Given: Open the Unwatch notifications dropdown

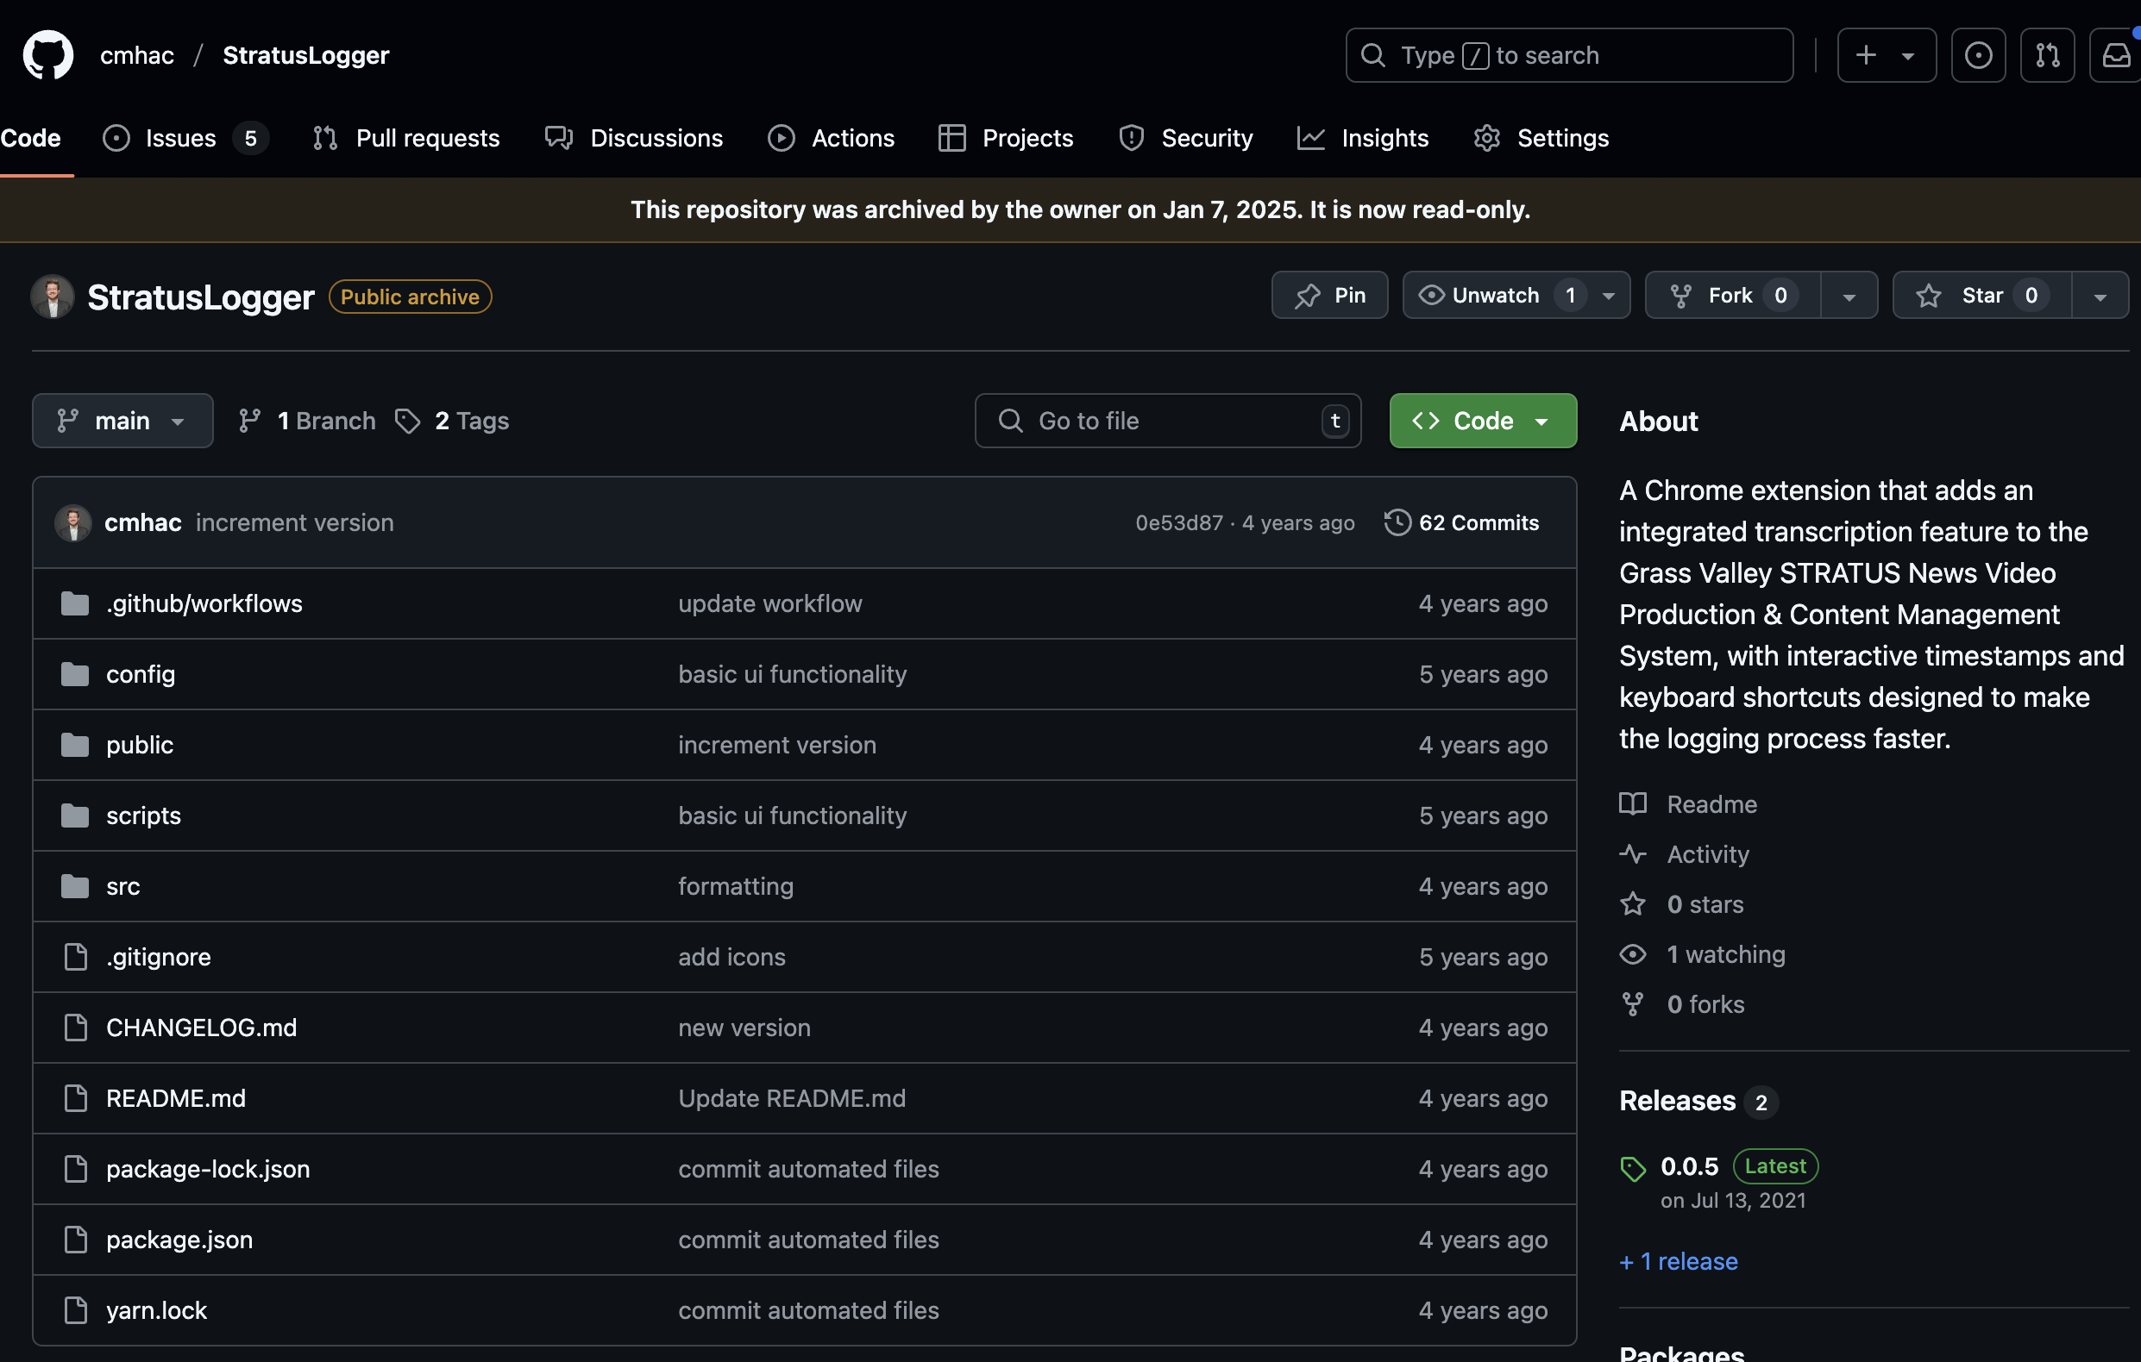Looking at the screenshot, I should (1516, 295).
